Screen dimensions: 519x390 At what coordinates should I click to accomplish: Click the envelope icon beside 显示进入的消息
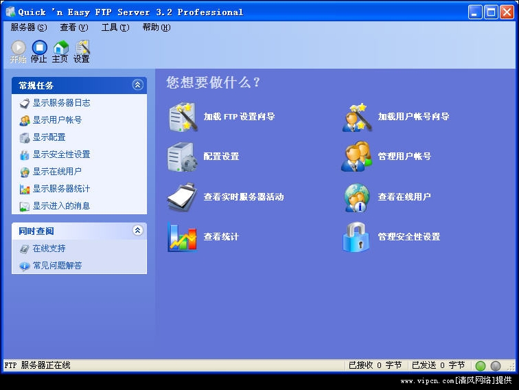coord(25,207)
